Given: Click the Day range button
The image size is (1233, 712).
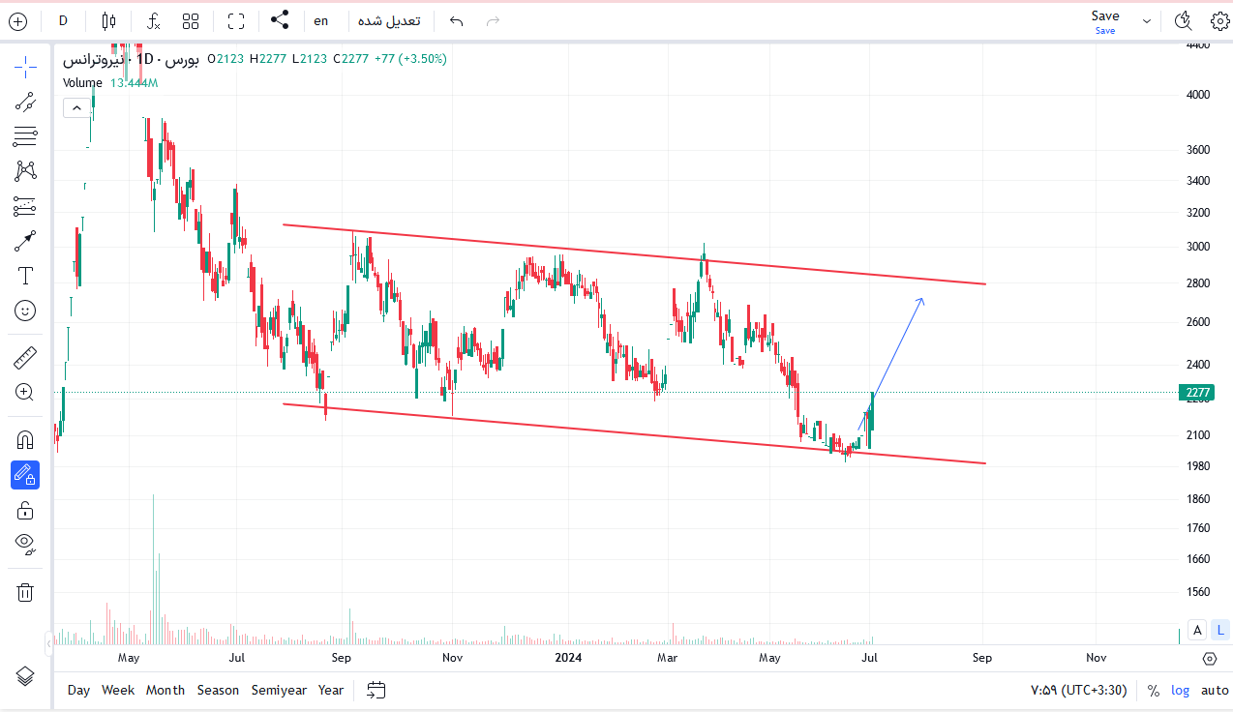Looking at the screenshot, I should pyautogui.click(x=78, y=691).
